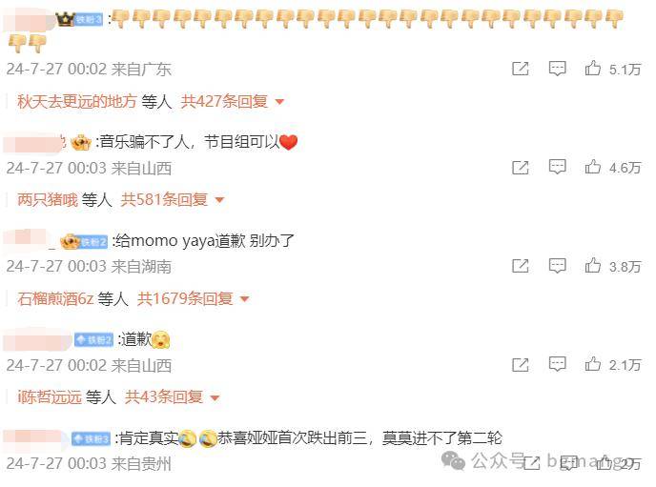The width and height of the screenshot is (656, 487).
Task: Open the 两只猪哦 user link
Action: pos(48,200)
